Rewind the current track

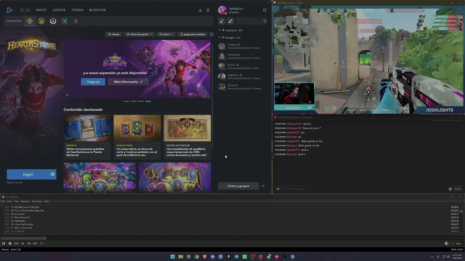coord(23,244)
